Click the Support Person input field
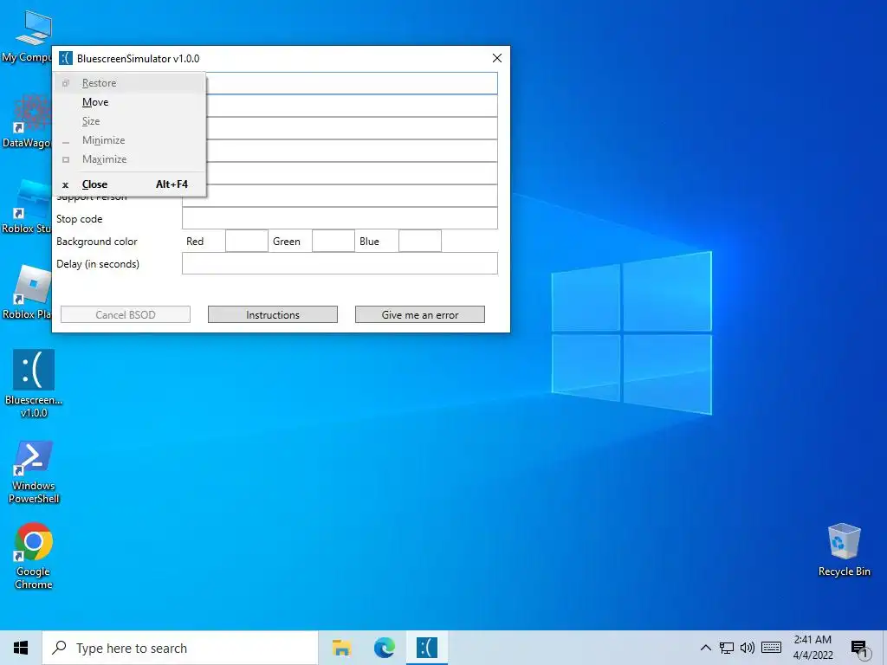 (352, 196)
